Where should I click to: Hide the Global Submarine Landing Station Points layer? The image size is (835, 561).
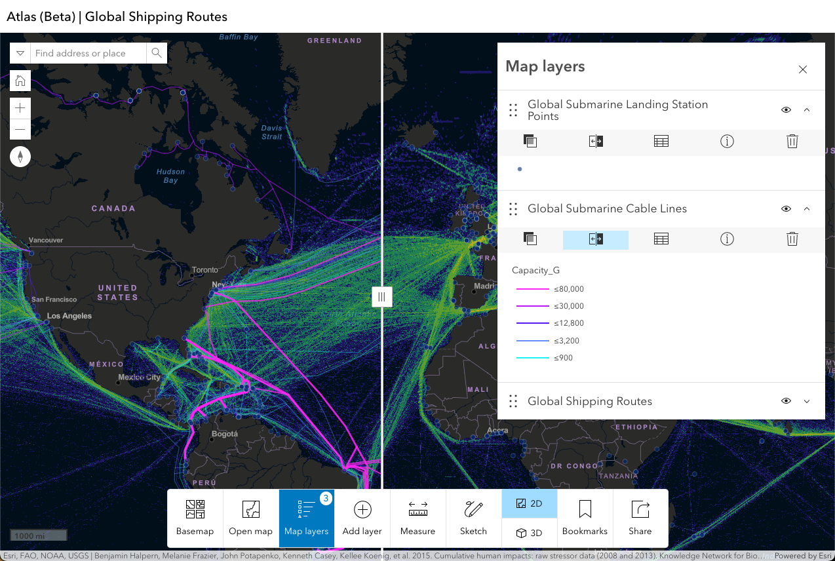[x=786, y=110]
